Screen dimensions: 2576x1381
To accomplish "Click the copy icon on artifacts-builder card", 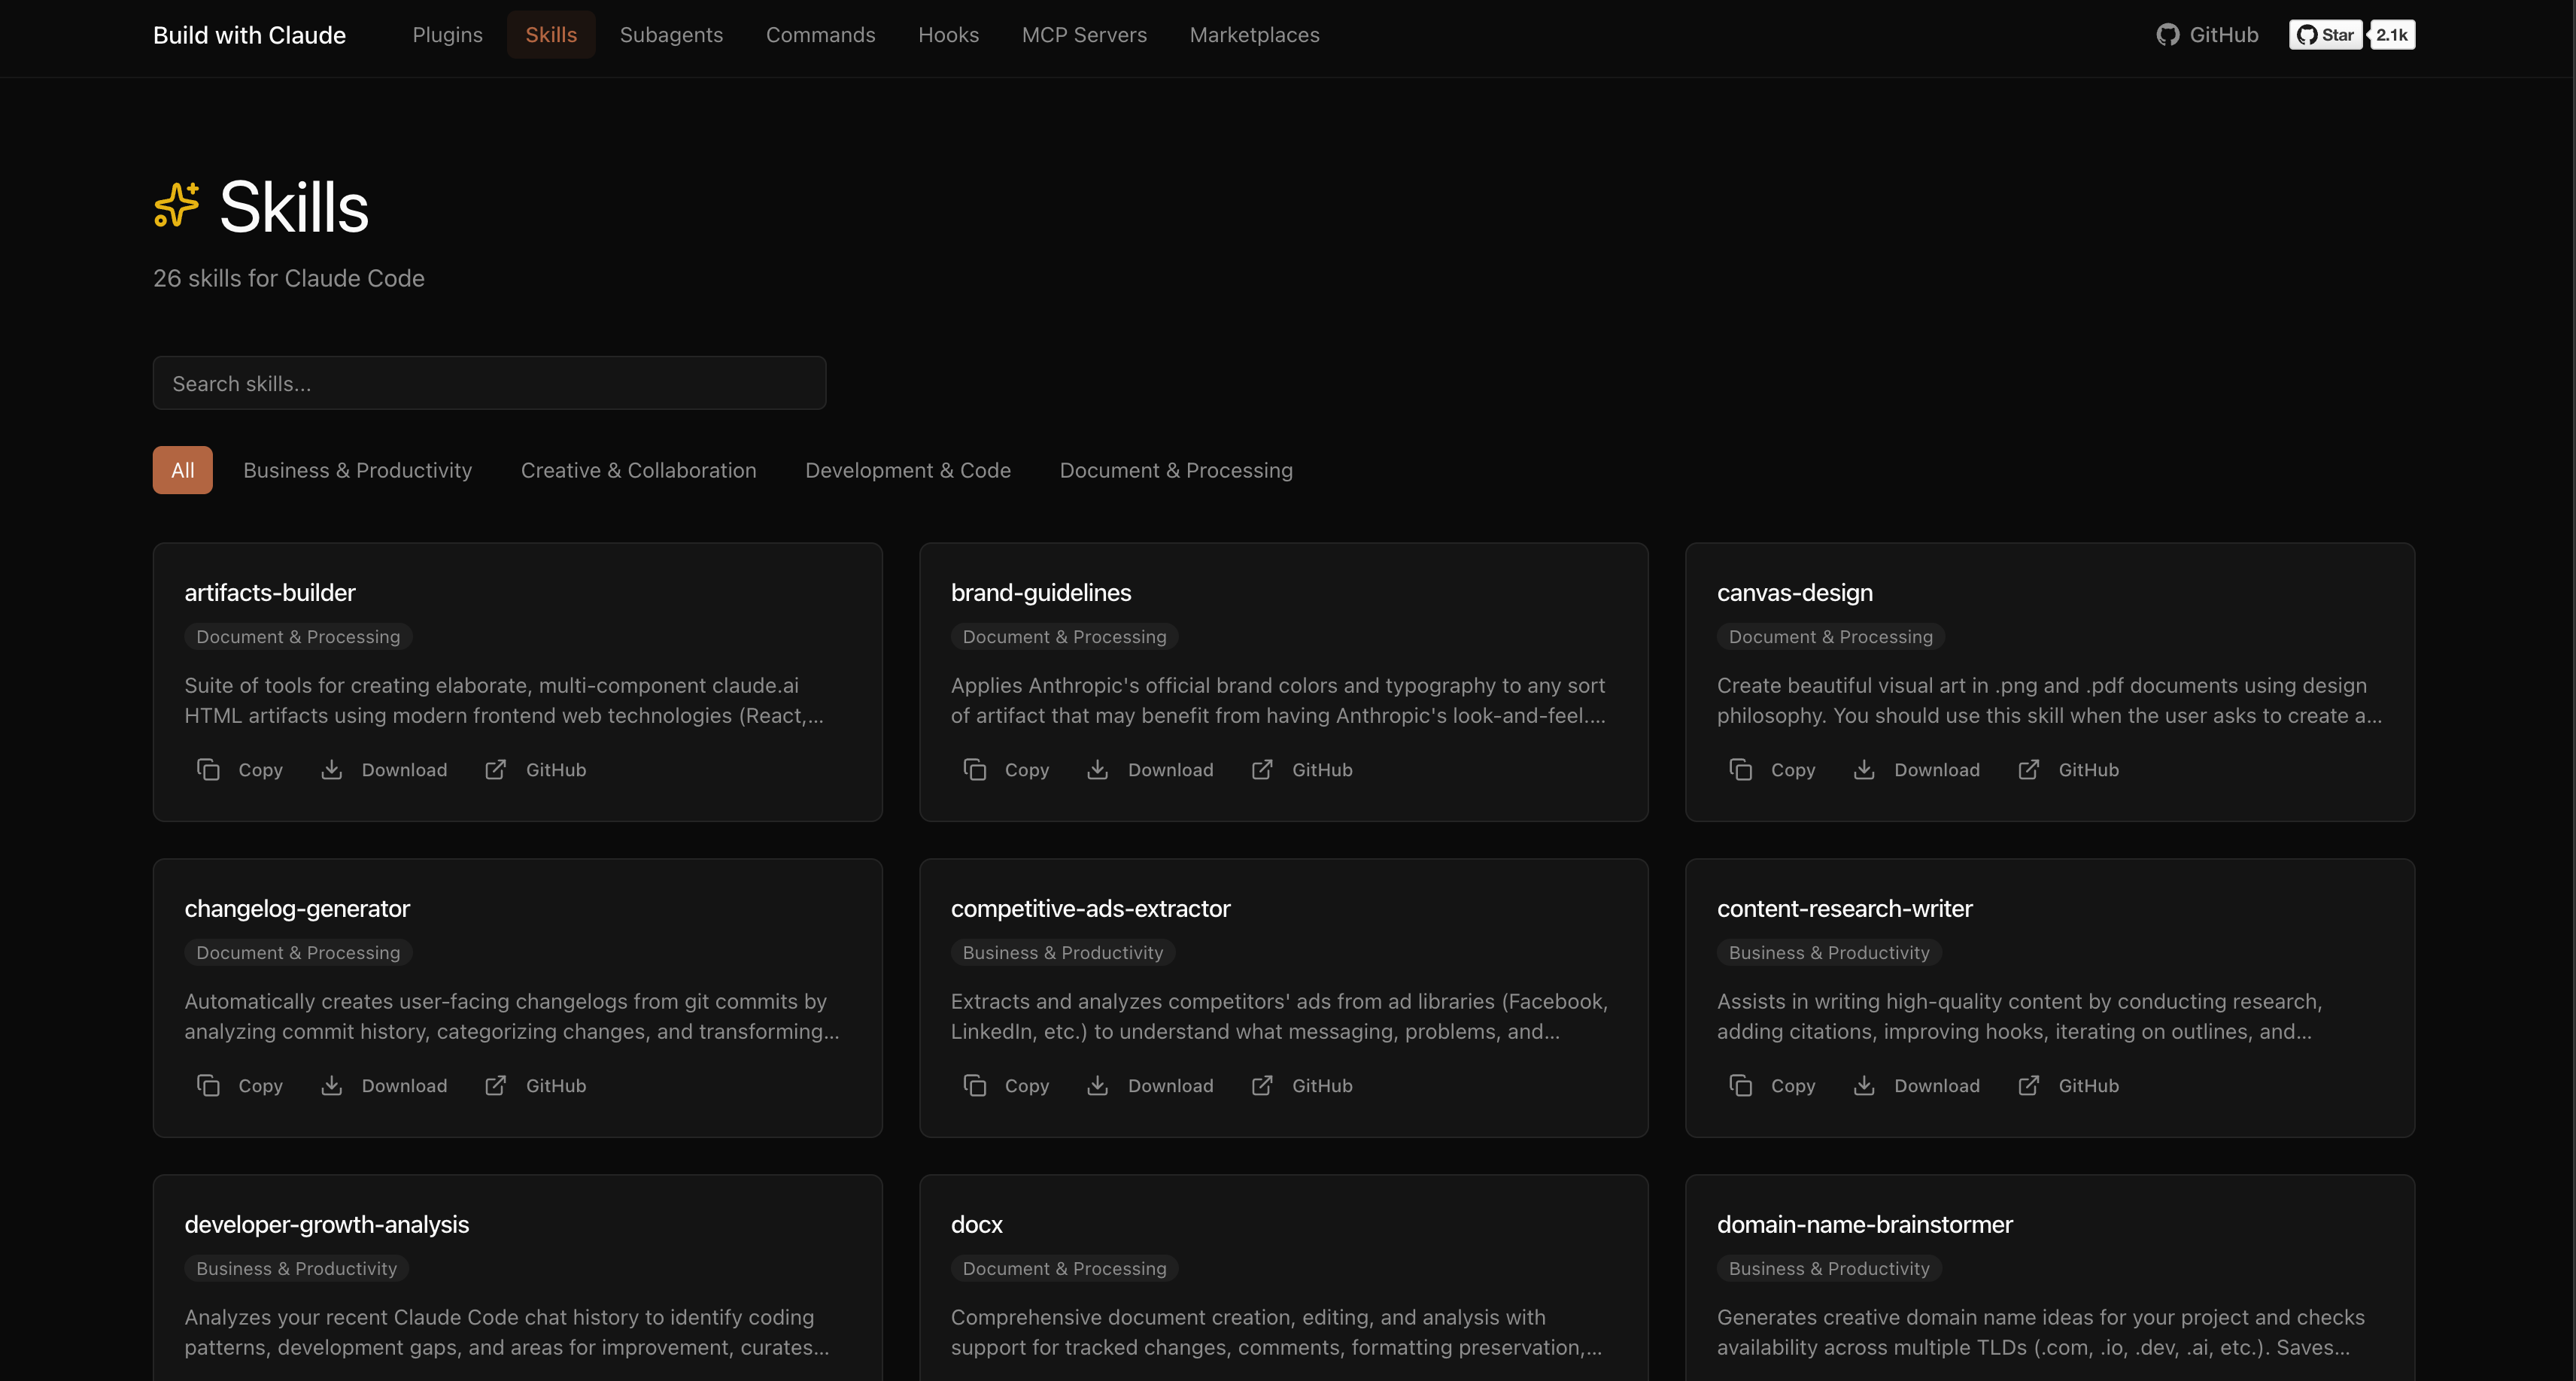I will click(x=208, y=769).
